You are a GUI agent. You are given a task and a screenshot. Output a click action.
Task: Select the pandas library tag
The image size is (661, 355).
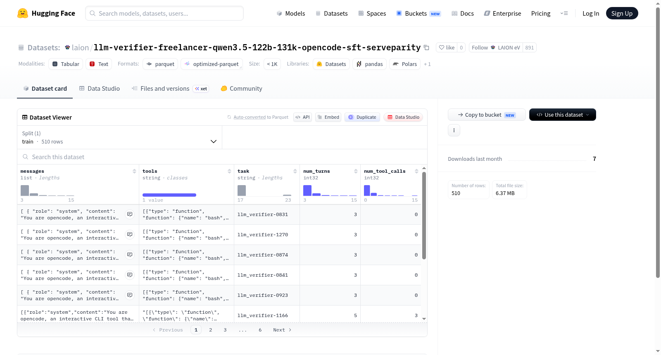pos(369,64)
